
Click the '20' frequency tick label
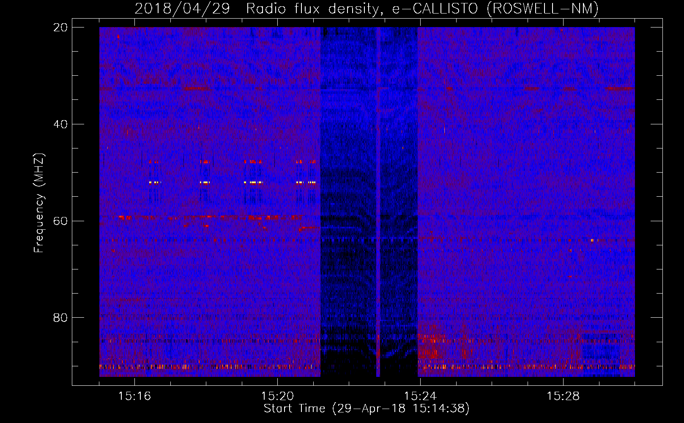pos(60,27)
